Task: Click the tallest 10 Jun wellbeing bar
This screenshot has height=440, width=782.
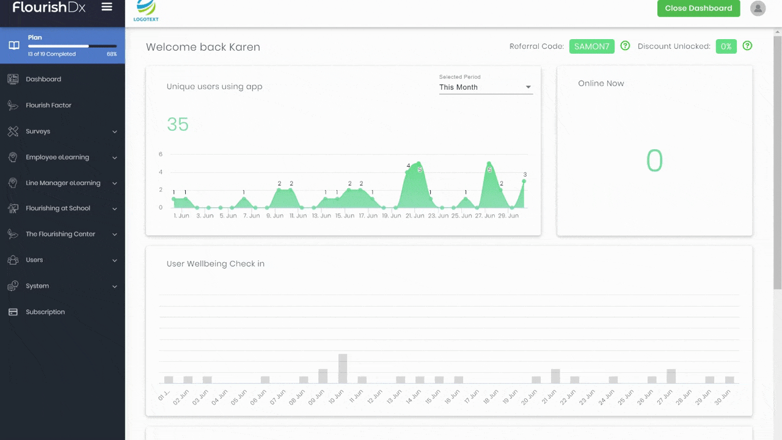Action: coord(343,369)
